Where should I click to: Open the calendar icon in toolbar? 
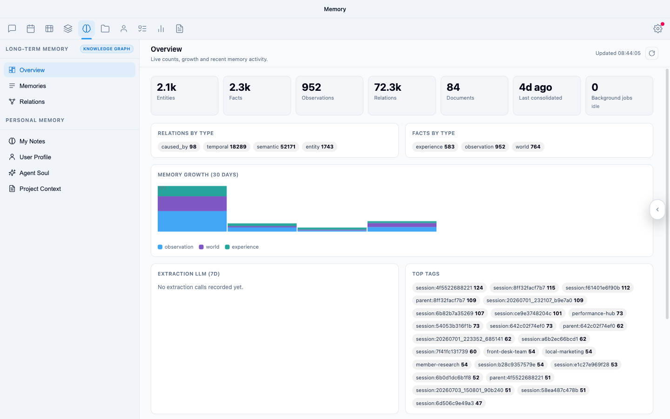(x=31, y=29)
